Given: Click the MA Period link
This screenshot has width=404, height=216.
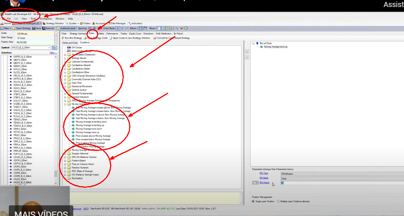Looking at the screenshot, I should pyautogui.click(x=264, y=183).
